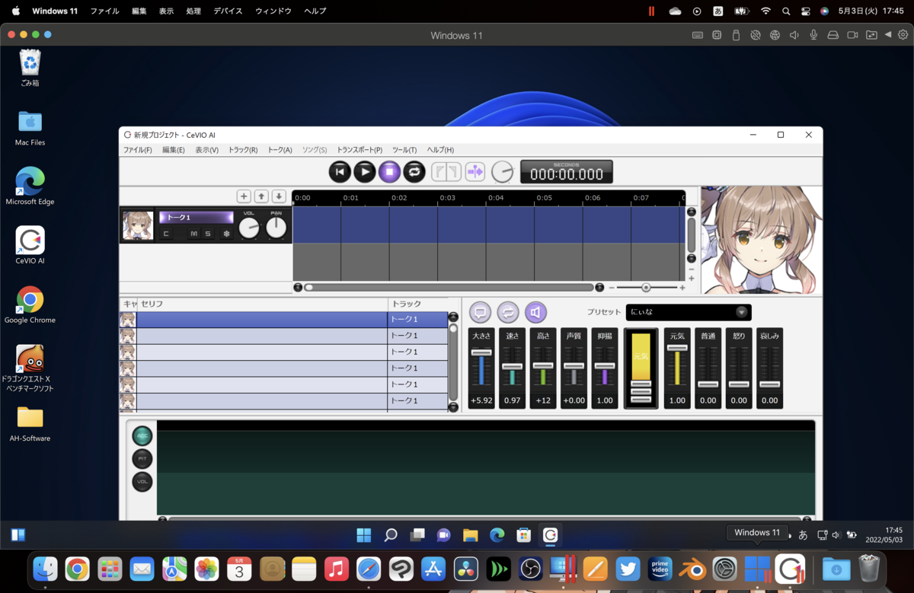Select the ACC accent edit button
914x593 pixels.
[x=142, y=435]
